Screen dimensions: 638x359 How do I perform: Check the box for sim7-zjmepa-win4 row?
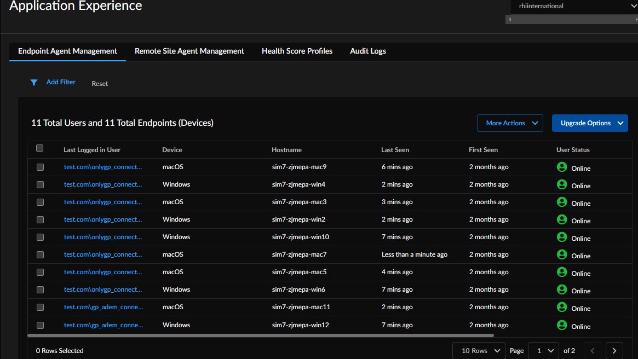pos(40,185)
